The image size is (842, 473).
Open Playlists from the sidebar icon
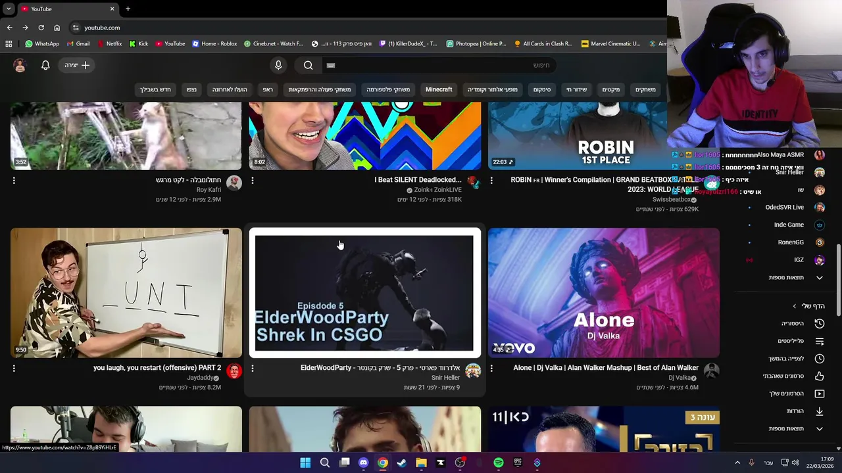pyautogui.click(x=819, y=341)
